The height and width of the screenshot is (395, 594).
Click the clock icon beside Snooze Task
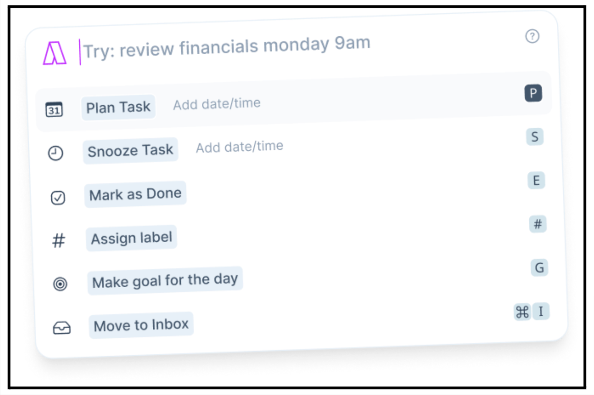(56, 153)
